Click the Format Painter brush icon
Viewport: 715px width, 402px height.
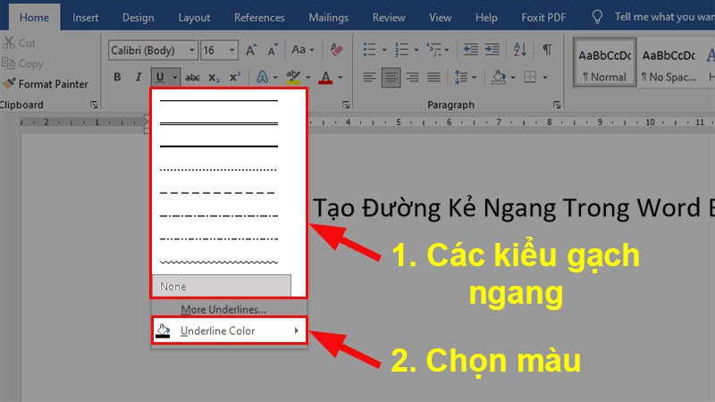point(10,84)
